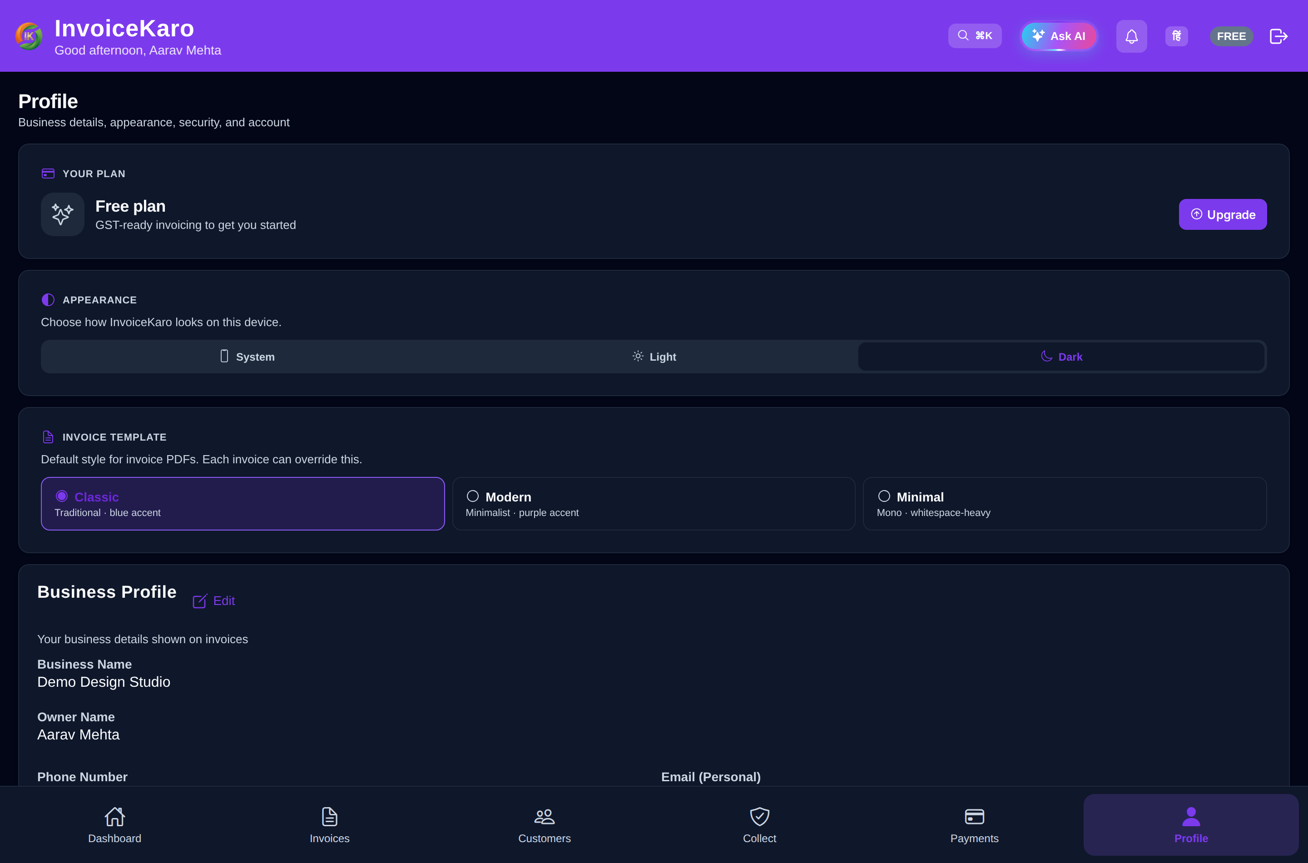Click the 'Owner Name' label
This screenshot has height=863, width=1308.
(76, 717)
